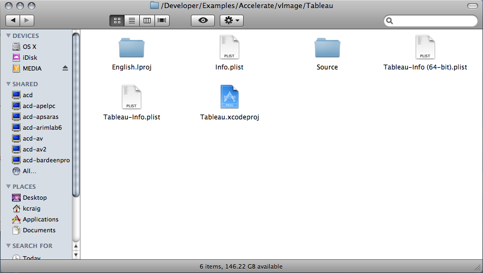Collapse the DEVICES sidebar section
The height and width of the screenshot is (273, 483).
[x=8, y=36]
